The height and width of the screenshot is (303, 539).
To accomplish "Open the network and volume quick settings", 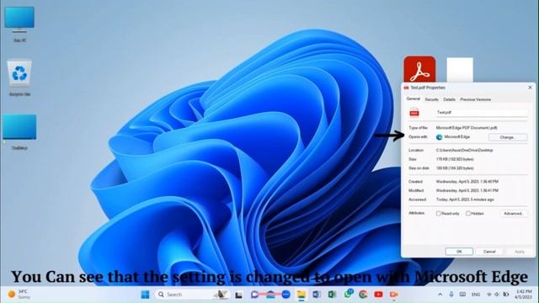I will point(497,295).
